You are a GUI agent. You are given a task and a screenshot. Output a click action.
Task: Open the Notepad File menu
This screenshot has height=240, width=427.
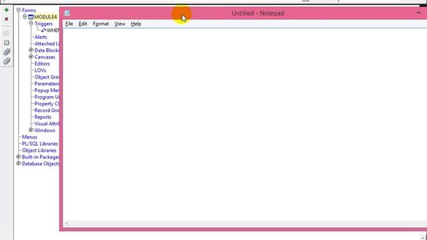point(69,24)
